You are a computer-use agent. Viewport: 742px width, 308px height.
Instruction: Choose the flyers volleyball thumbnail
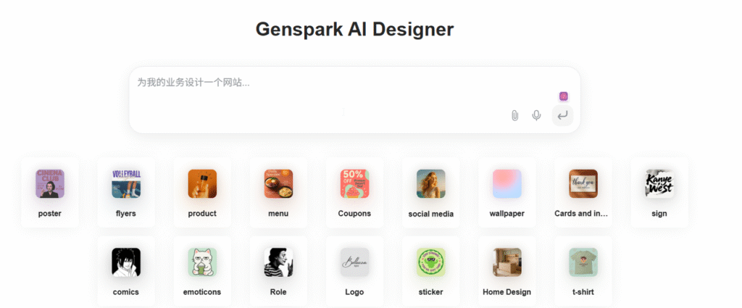point(126,183)
